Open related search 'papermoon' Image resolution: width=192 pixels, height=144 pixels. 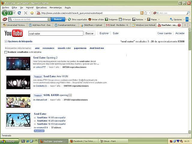(80, 48)
